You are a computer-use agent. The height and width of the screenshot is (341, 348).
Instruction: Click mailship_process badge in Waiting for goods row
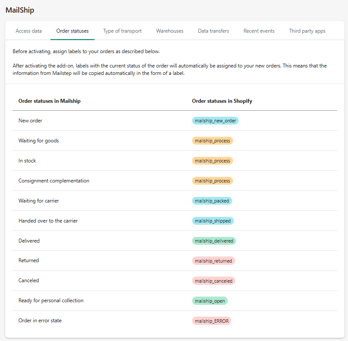212,141
